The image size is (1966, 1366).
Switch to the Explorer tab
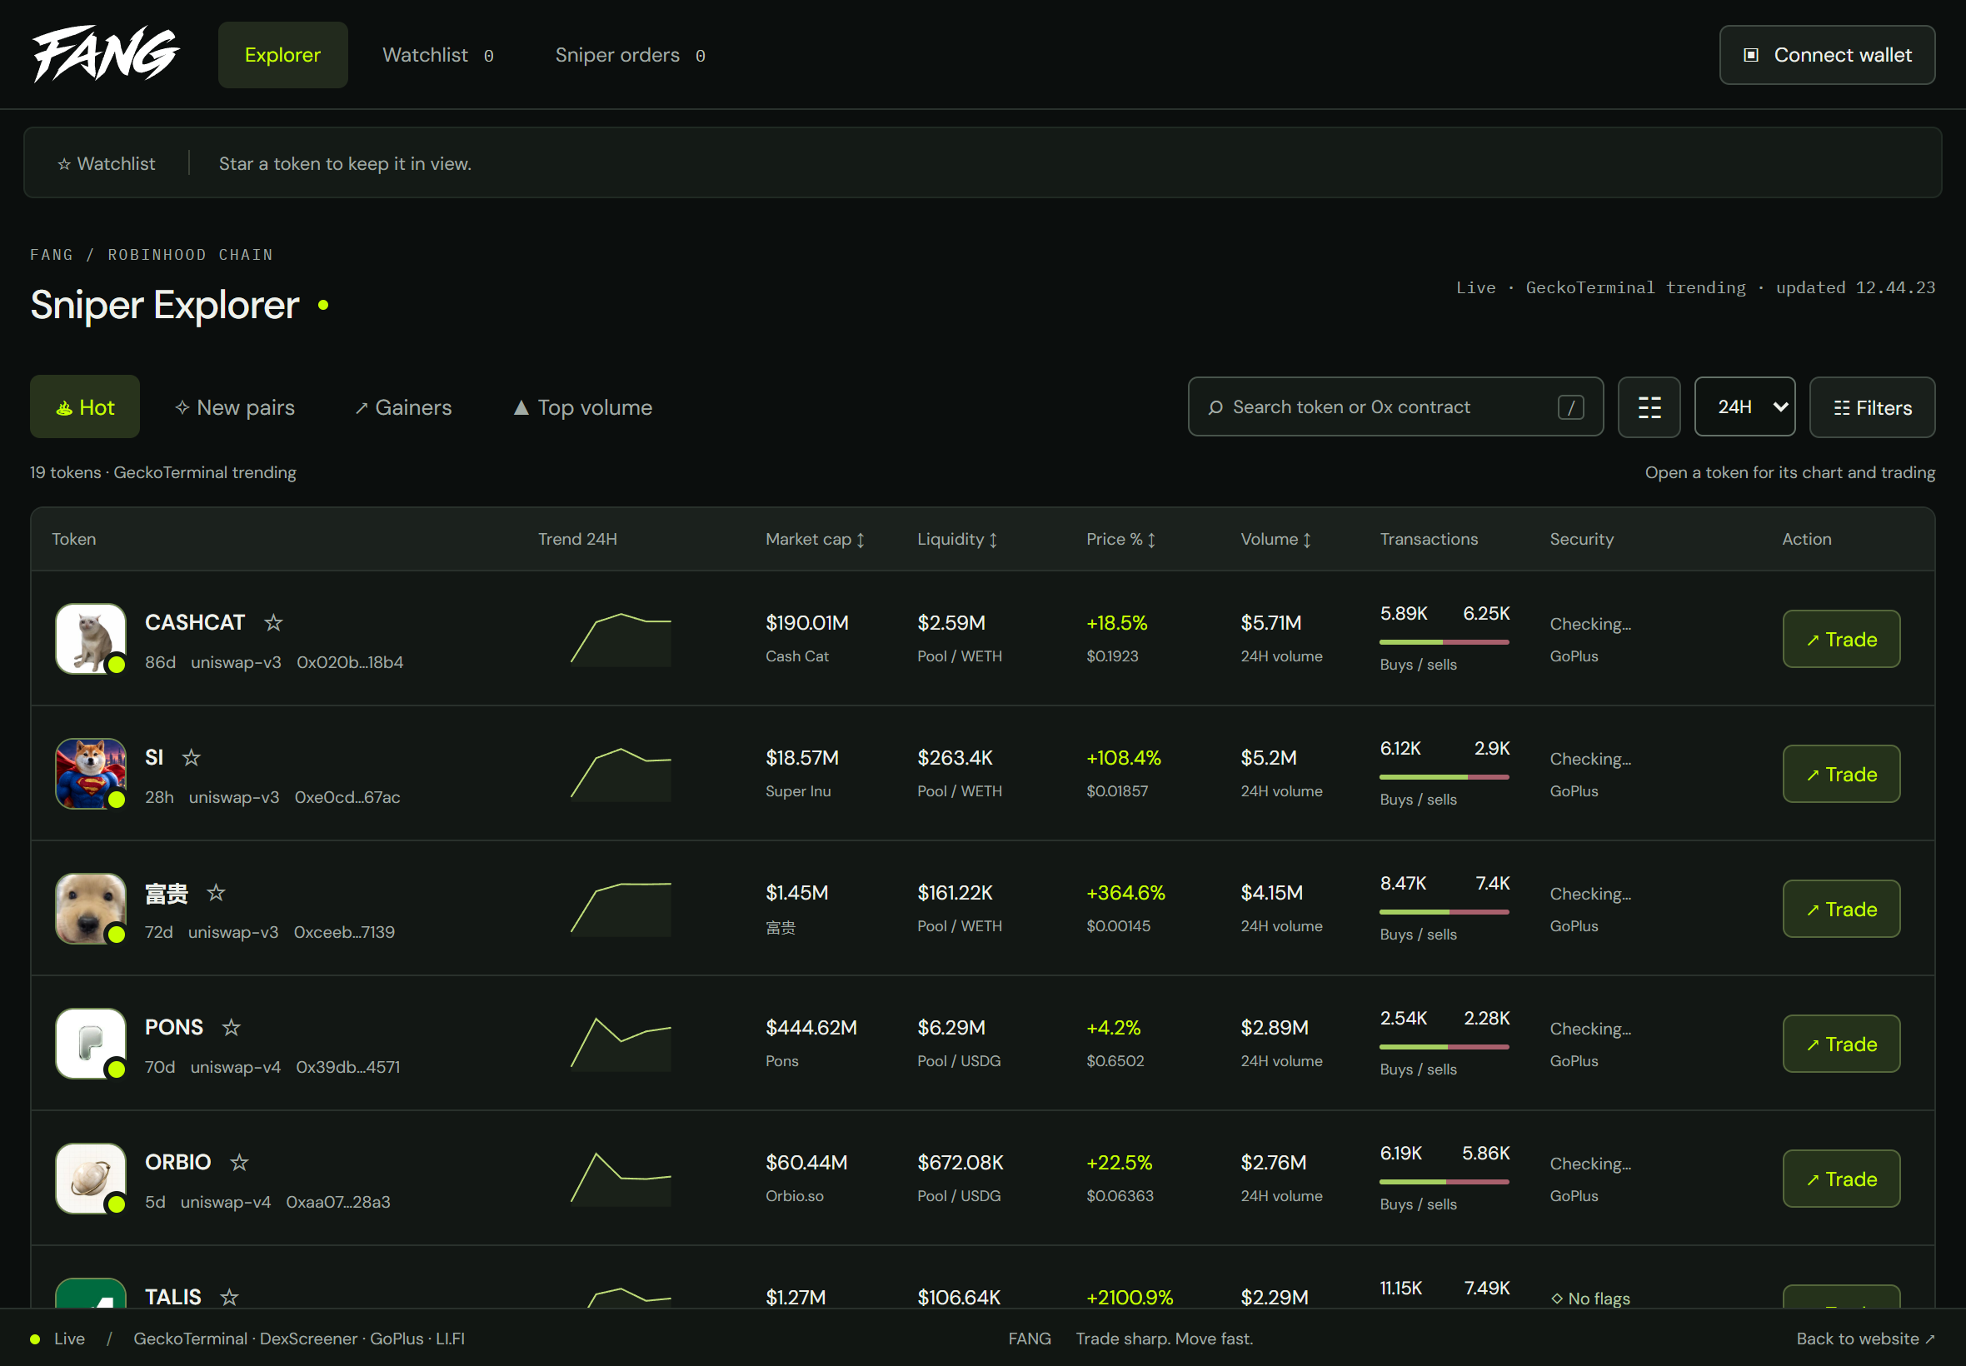coord(282,55)
